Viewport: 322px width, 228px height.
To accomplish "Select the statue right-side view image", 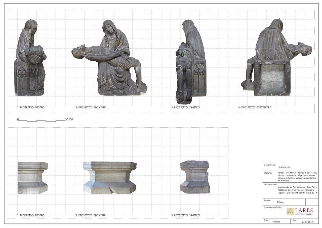I will pyautogui.click(x=31, y=58).
